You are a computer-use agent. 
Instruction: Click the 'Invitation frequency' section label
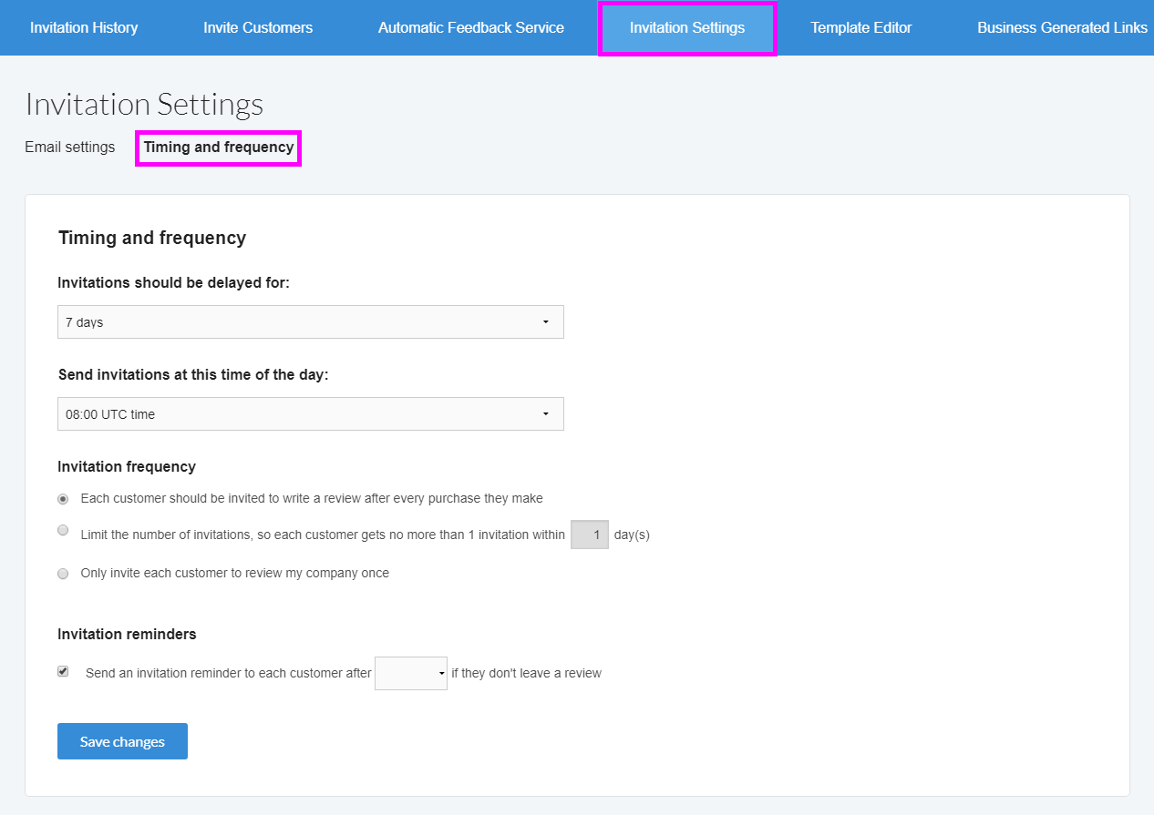[127, 466]
